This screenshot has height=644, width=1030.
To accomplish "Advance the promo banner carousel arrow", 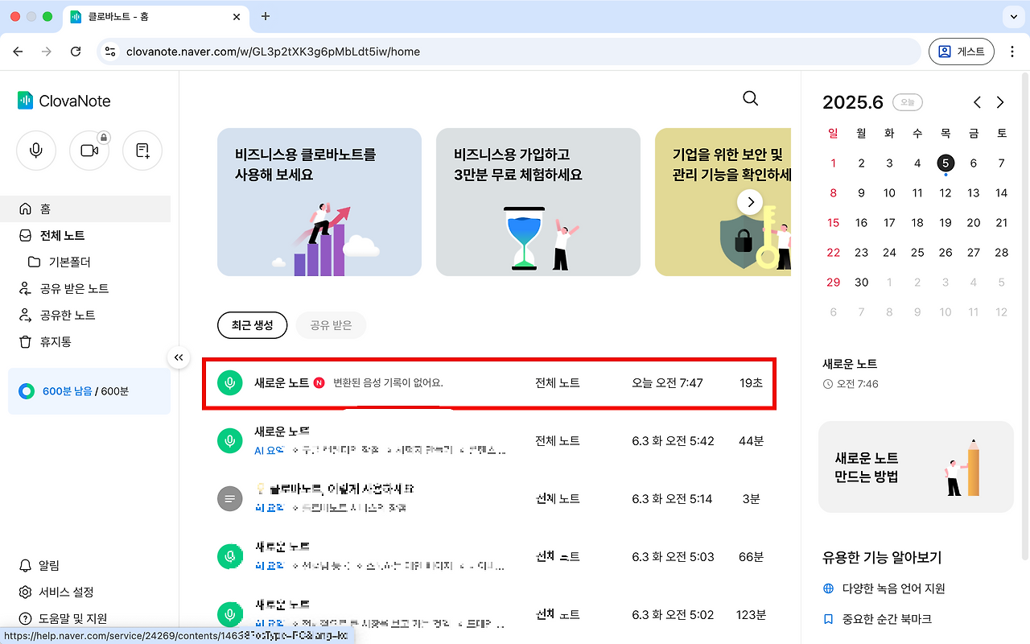I will pyautogui.click(x=750, y=202).
